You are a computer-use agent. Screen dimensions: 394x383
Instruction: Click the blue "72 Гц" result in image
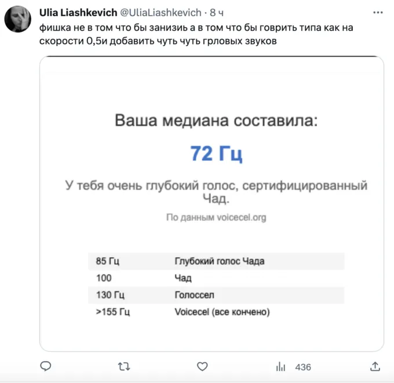[x=216, y=154]
